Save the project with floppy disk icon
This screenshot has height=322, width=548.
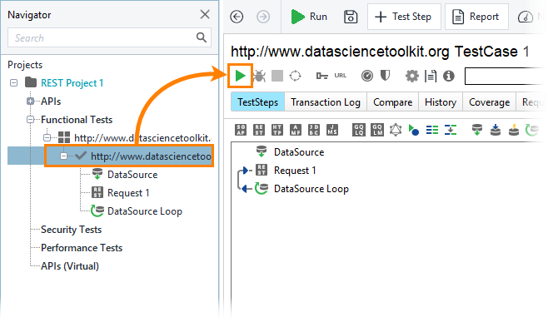click(351, 17)
